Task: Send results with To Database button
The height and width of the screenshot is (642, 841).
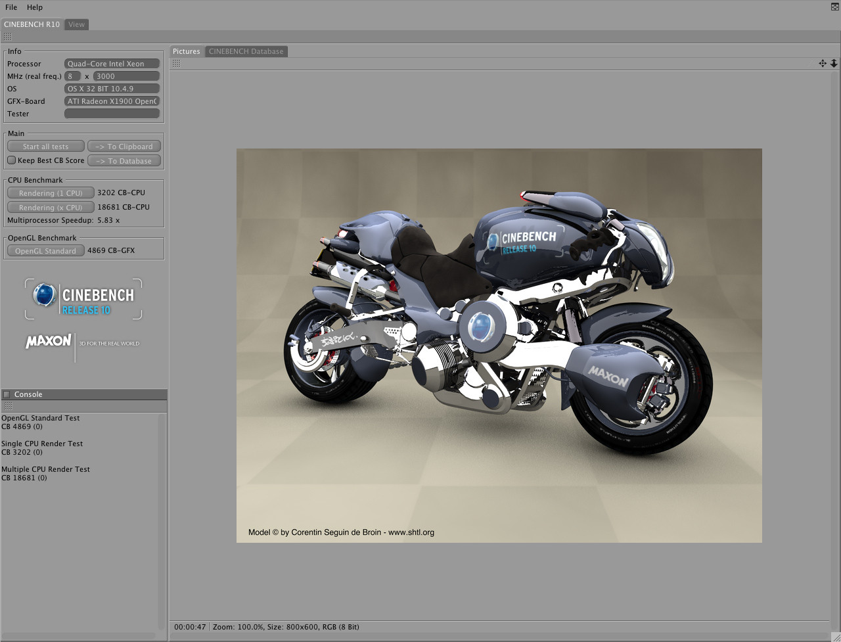Action: (x=124, y=161)
